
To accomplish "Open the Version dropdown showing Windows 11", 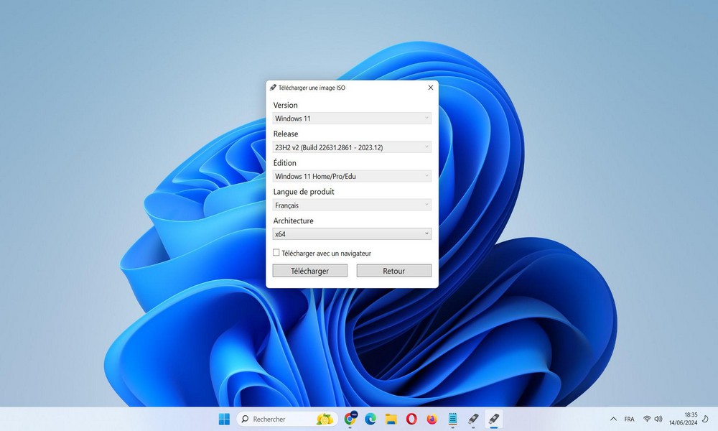I will point(351,118).
